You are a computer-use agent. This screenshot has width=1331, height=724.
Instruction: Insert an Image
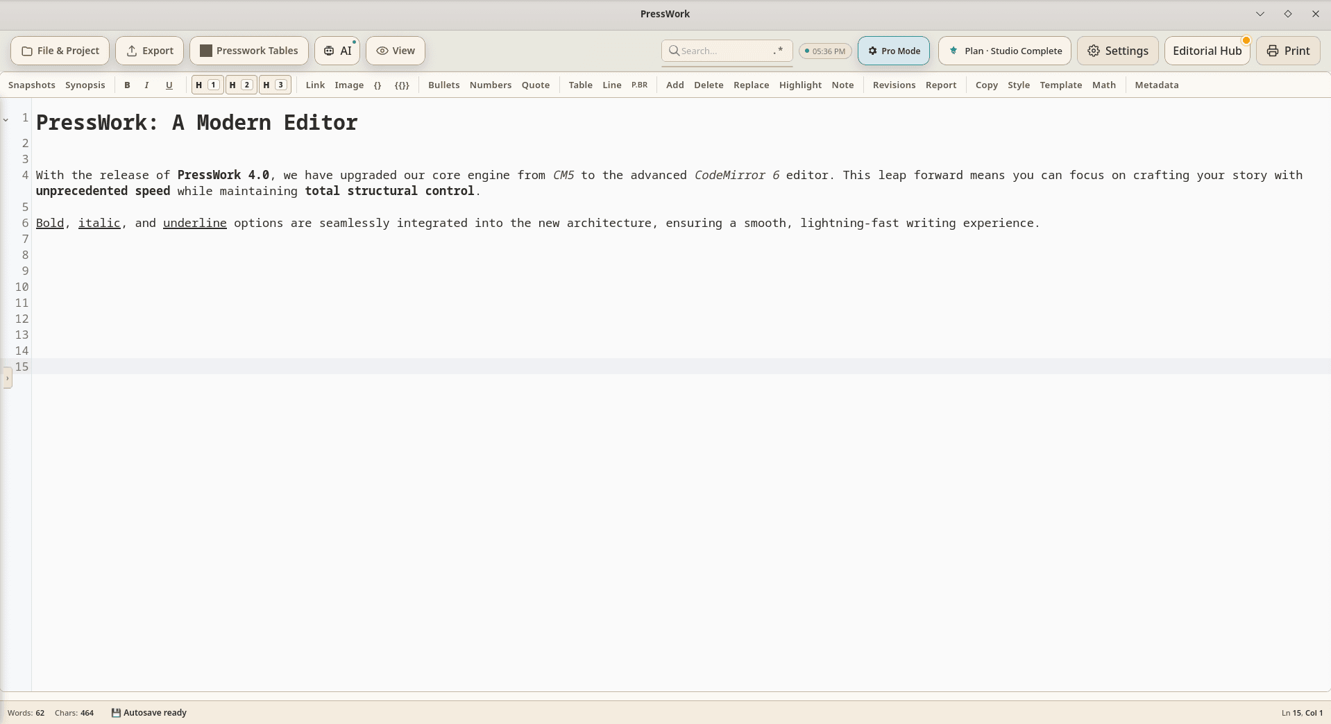(x=349, y=85)
